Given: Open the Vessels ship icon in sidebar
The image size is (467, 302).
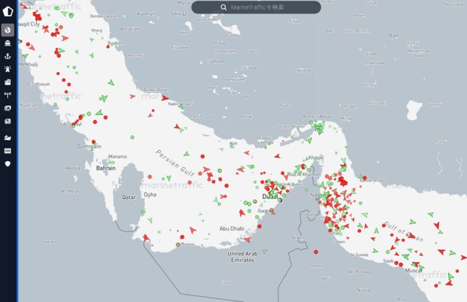Looking at the screenshot, I should (8, 43).
